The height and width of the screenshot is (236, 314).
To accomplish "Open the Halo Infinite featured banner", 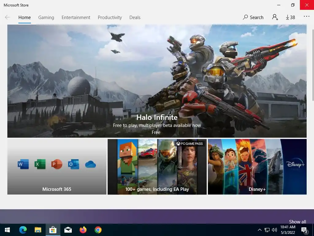I will 157,81.
